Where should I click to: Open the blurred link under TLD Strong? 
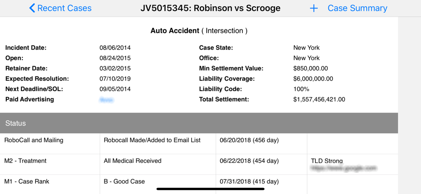tap(344, 168)
